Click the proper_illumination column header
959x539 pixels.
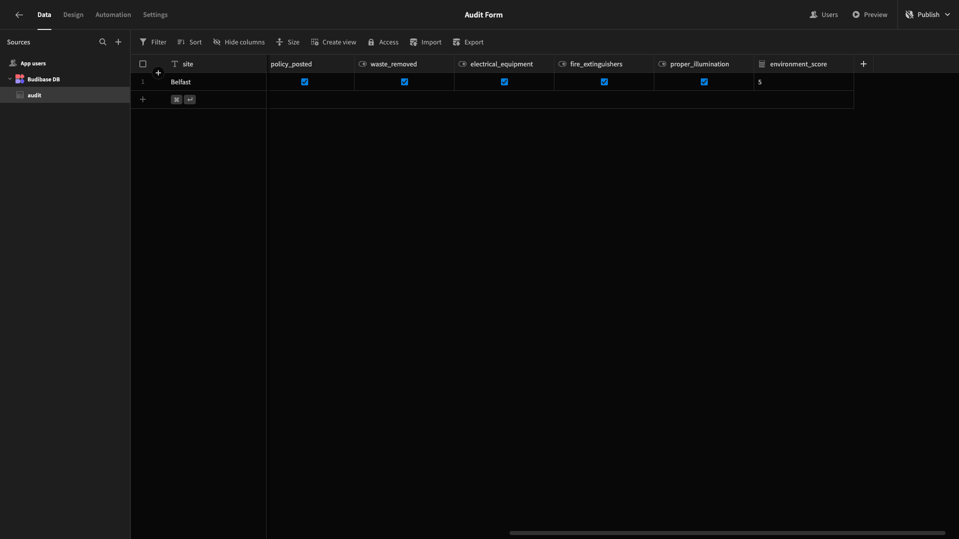tap(704, 64)
